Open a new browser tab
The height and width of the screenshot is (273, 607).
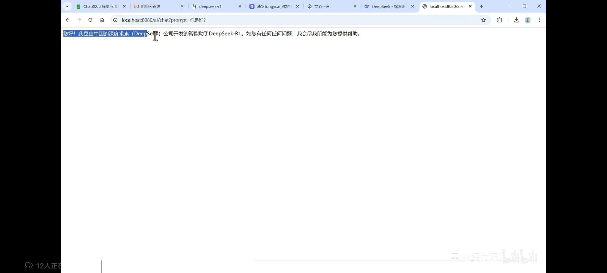click(481, 6)
